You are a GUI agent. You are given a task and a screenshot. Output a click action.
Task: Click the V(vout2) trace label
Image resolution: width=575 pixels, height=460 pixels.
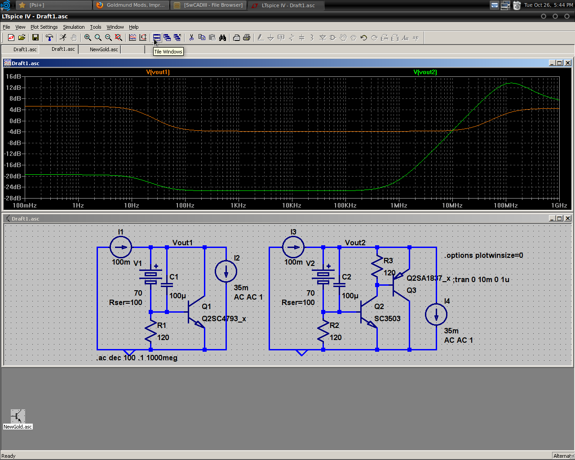click(425, 72)
